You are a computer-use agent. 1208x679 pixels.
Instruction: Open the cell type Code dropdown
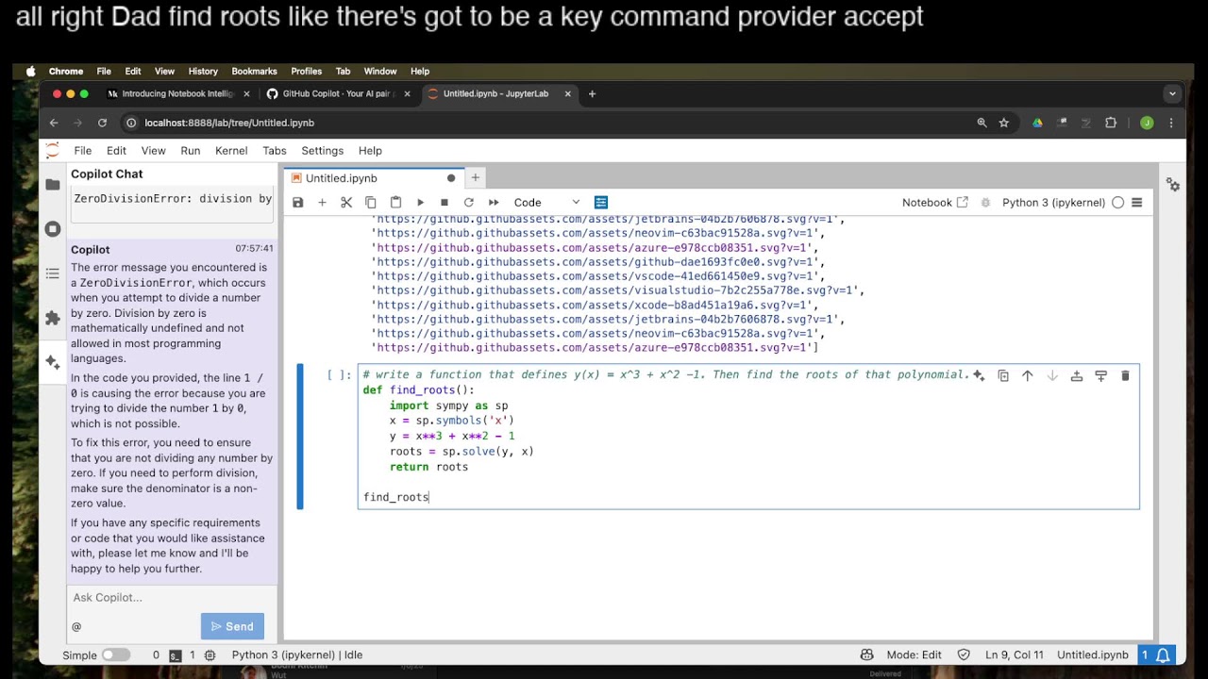546,203
